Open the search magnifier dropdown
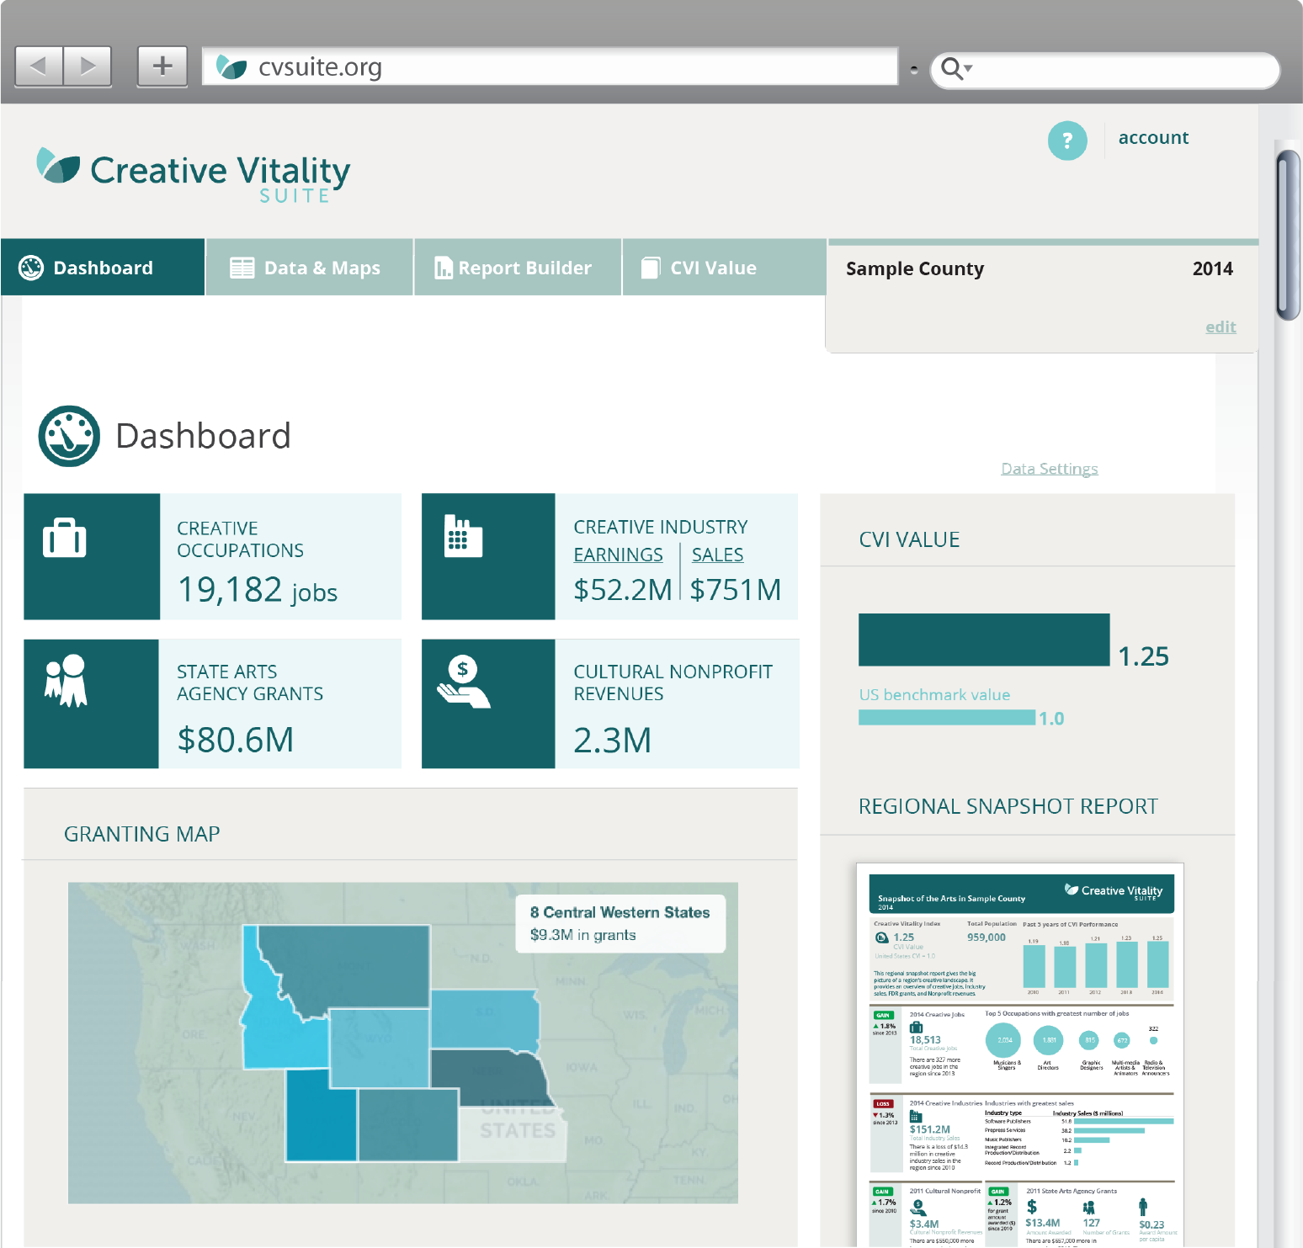The image size is (1303, 1248). [956, 68]
